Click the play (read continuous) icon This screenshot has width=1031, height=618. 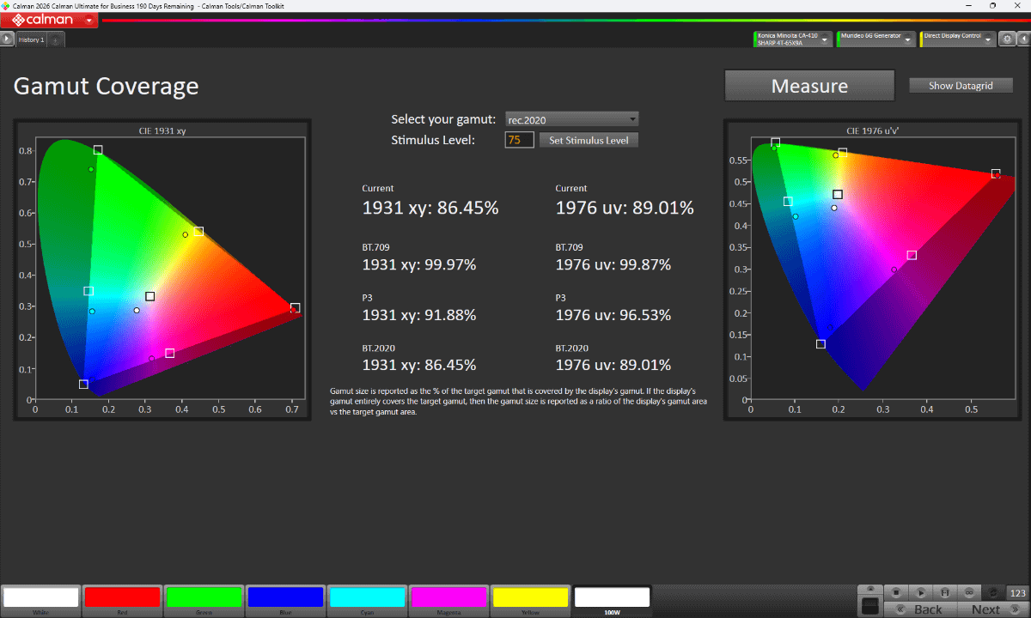point(920,592)
